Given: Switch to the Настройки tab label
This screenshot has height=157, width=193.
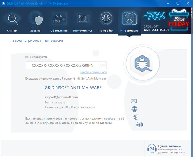Looking at the screenshot, I should pos(106,31).
